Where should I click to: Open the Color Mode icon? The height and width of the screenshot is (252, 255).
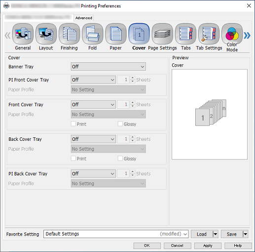pos(232,34)
